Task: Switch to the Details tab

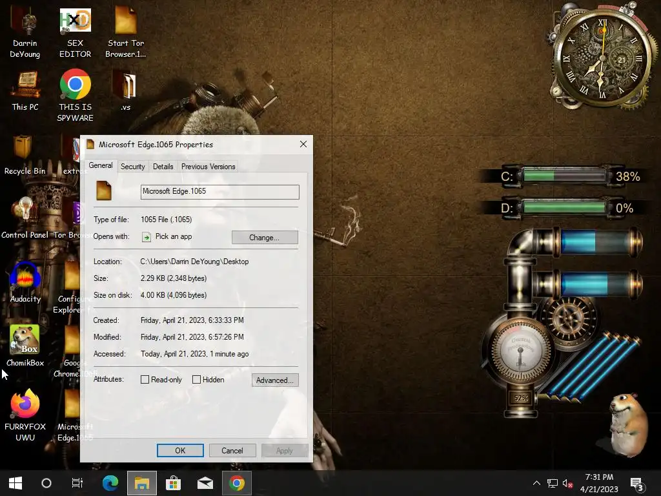Action: [x=163, y=167]
